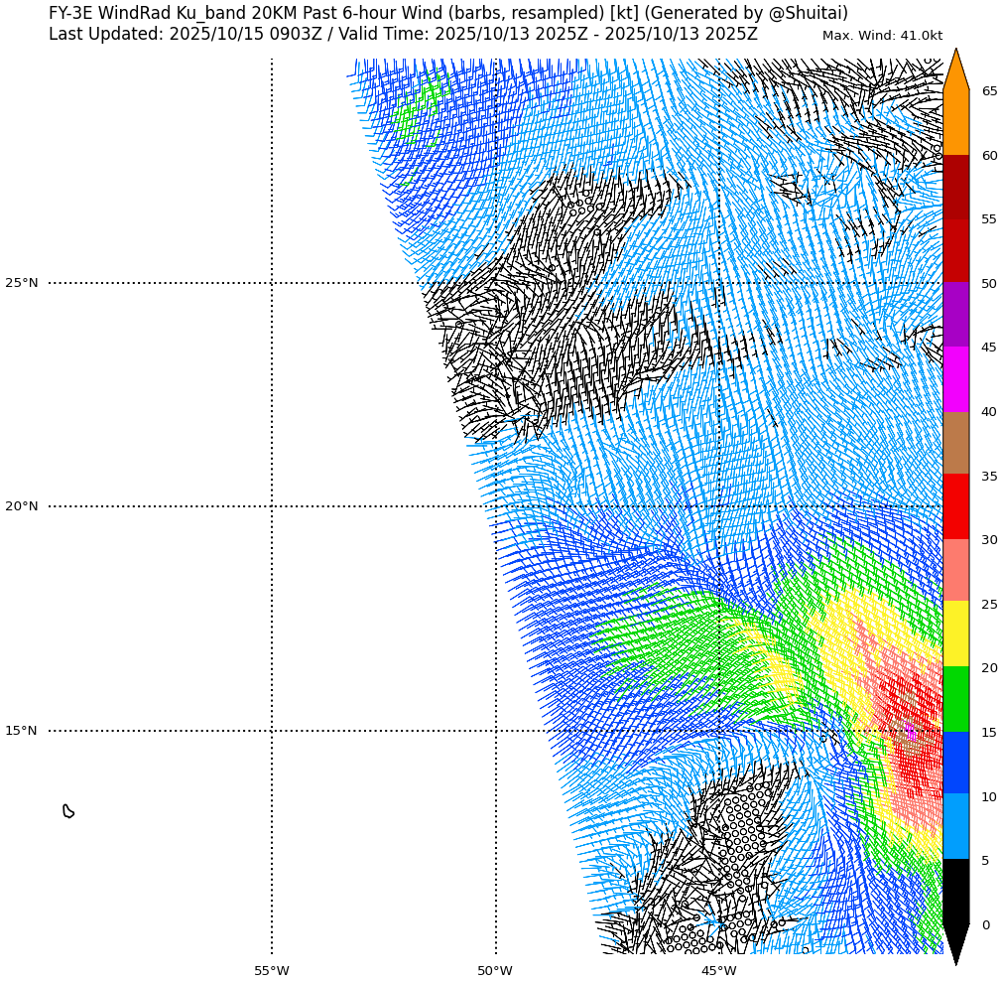Click the 25°N latitude axis label
Viewport: 1002px width, 982px height.
[x=22, y=283]
